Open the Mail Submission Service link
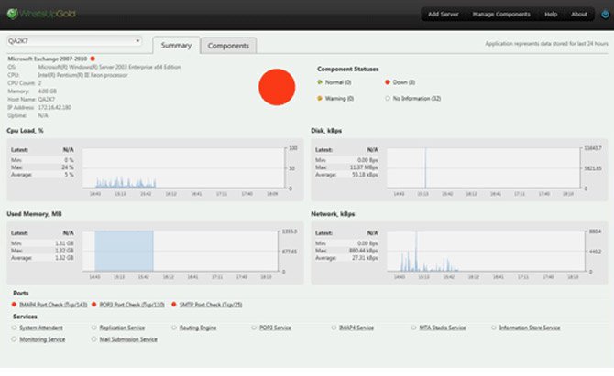This screenshot has height=376, width=614. pyautogui.click(x=128, y=339)
